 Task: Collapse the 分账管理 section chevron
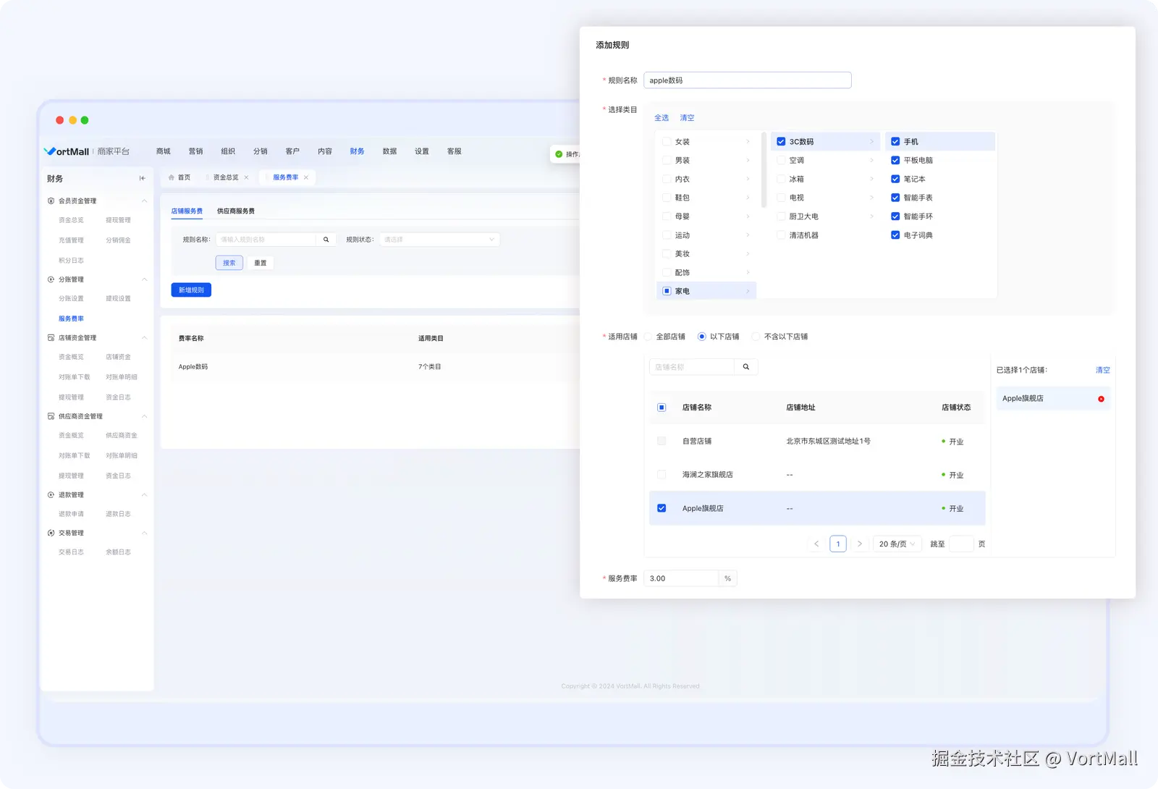pos(144,279)
